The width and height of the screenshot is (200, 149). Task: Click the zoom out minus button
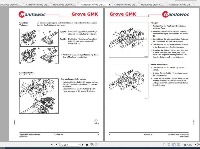[x=198, y=145]
